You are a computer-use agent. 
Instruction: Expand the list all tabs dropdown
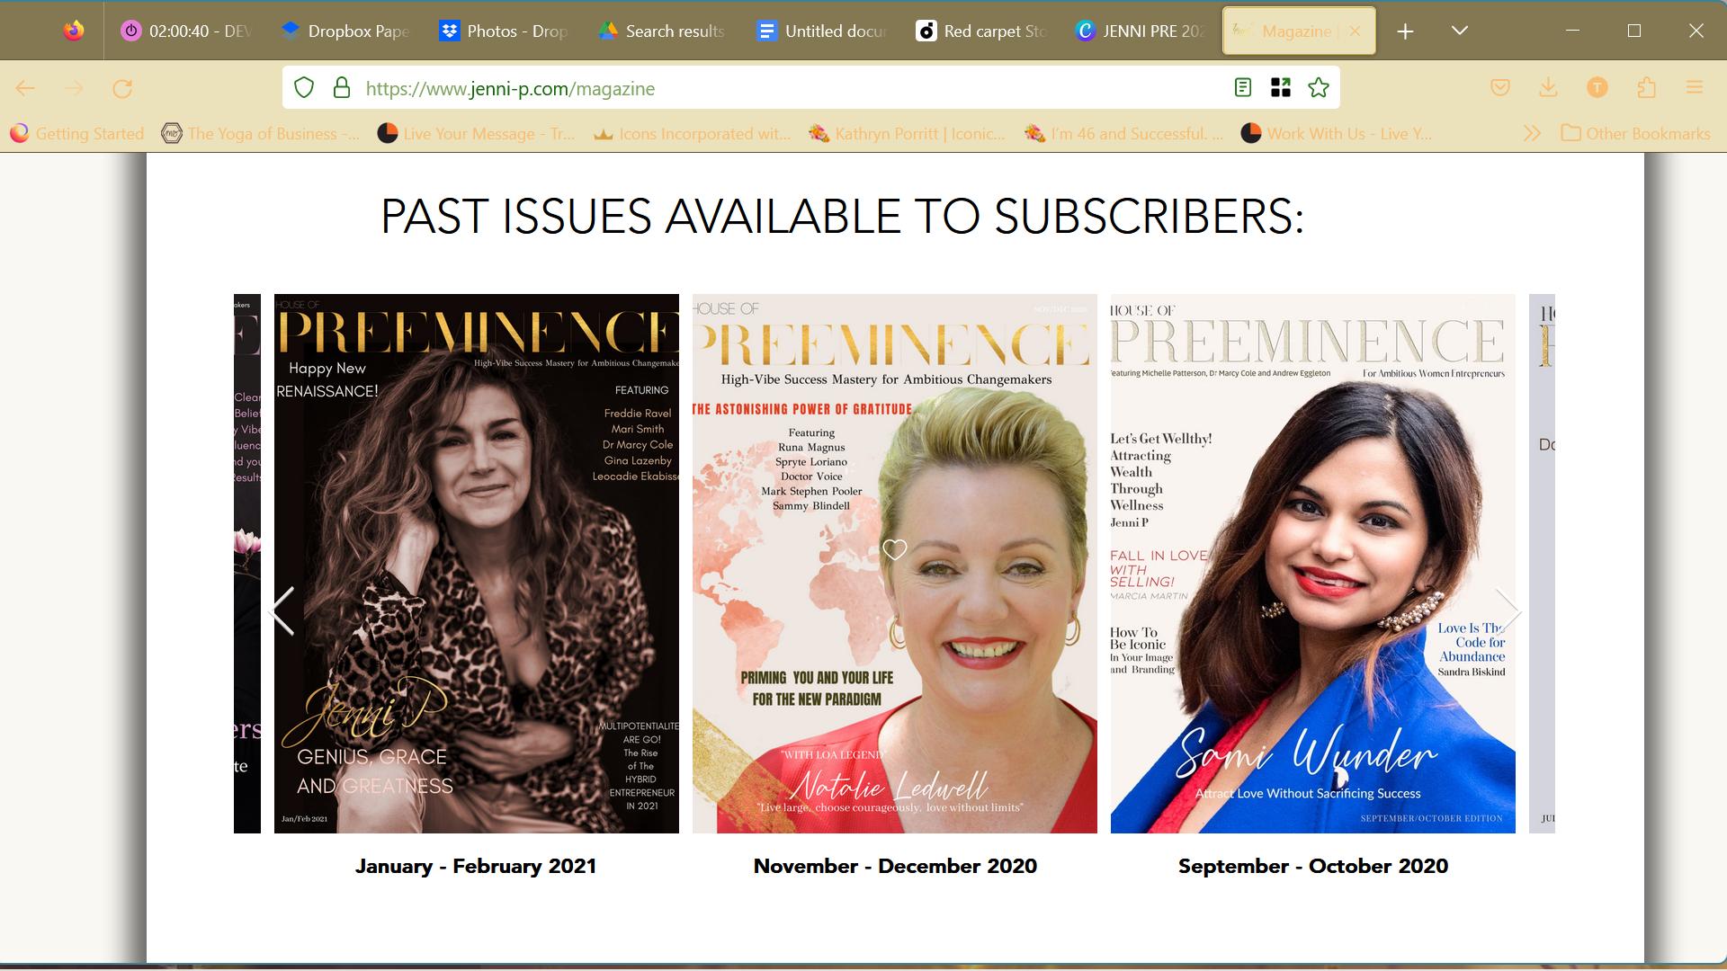pyautogui.click(x=1459, y=31)
